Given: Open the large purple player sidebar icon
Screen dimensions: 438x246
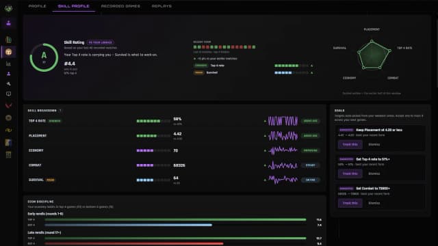Looking at the screenshot, I should pyautogui.click(x=9, y=23).
